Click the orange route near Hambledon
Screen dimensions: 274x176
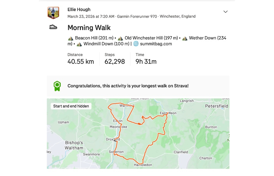point(140,163)
